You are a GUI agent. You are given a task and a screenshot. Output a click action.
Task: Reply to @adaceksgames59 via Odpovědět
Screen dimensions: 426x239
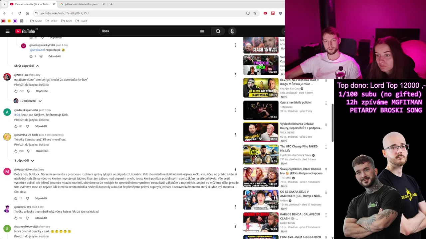click(x=41, y=126)
